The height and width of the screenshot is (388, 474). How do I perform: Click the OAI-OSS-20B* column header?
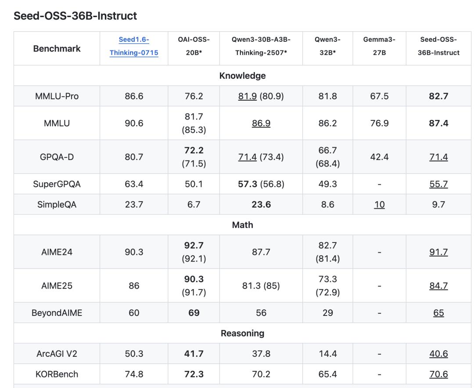click(194, 48)
